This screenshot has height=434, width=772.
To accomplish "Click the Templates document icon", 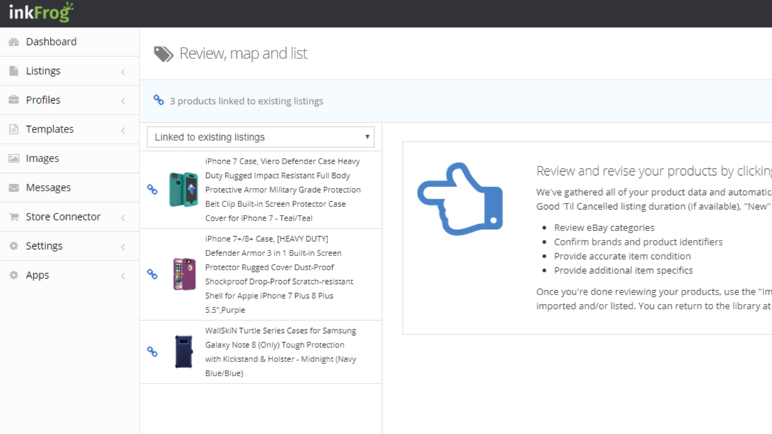I will (x=14, y=129).
